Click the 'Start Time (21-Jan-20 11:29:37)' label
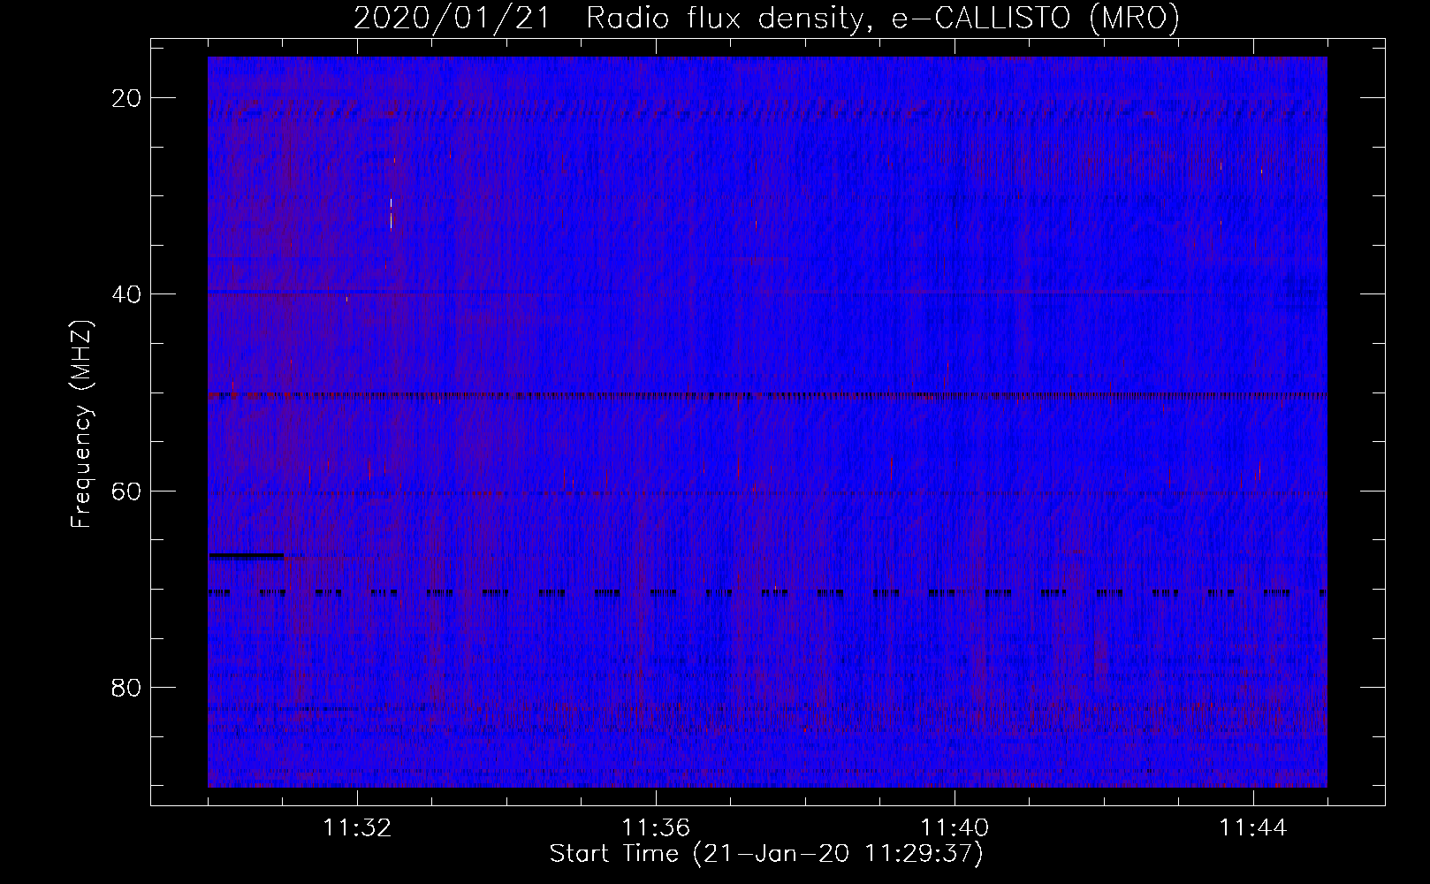Image resolution: width=1430 pixels, height=884 pixels. tap(766, 854)
